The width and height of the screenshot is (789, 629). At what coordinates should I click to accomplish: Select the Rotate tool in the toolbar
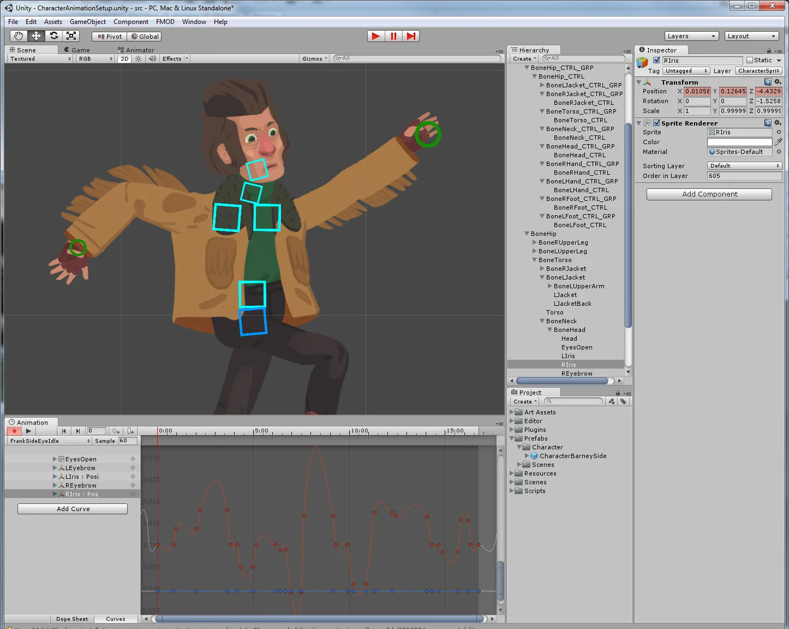(53, 36)
